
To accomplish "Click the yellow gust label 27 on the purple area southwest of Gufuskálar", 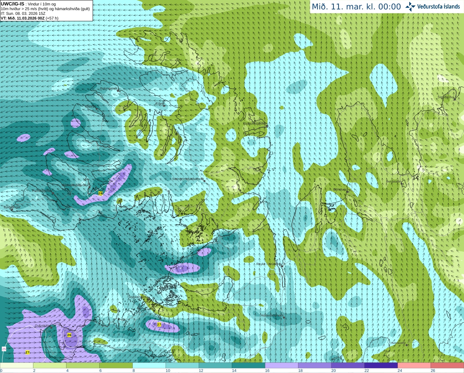I will click(28, 352).
